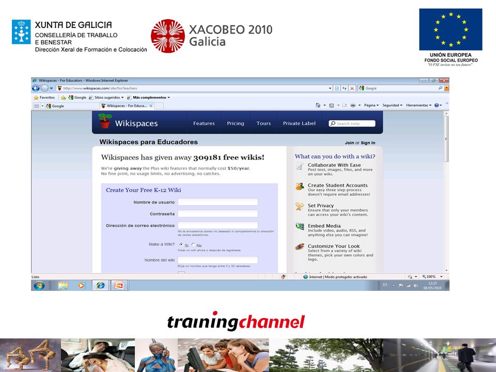Viewport: 496px width, 372px height.
Task: Click the Internet Explorer back arrow button
Action: (36, 88)
